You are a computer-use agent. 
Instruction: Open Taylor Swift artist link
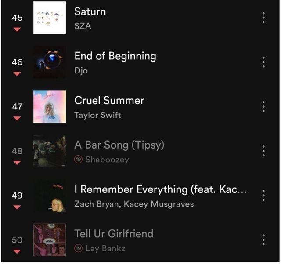click(x=97, y=115)
